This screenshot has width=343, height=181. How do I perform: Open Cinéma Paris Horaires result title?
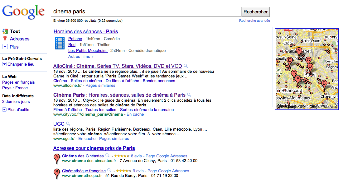[119, 95]
